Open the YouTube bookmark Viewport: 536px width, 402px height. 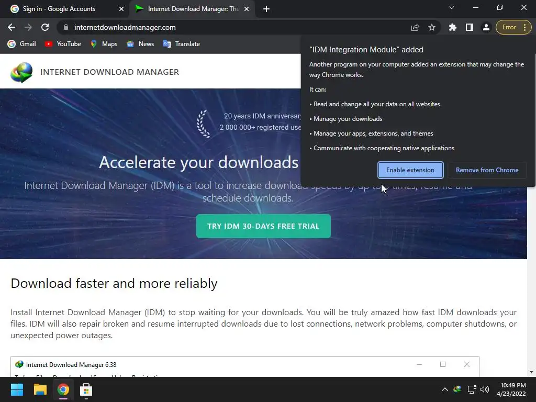pos(63,44)
